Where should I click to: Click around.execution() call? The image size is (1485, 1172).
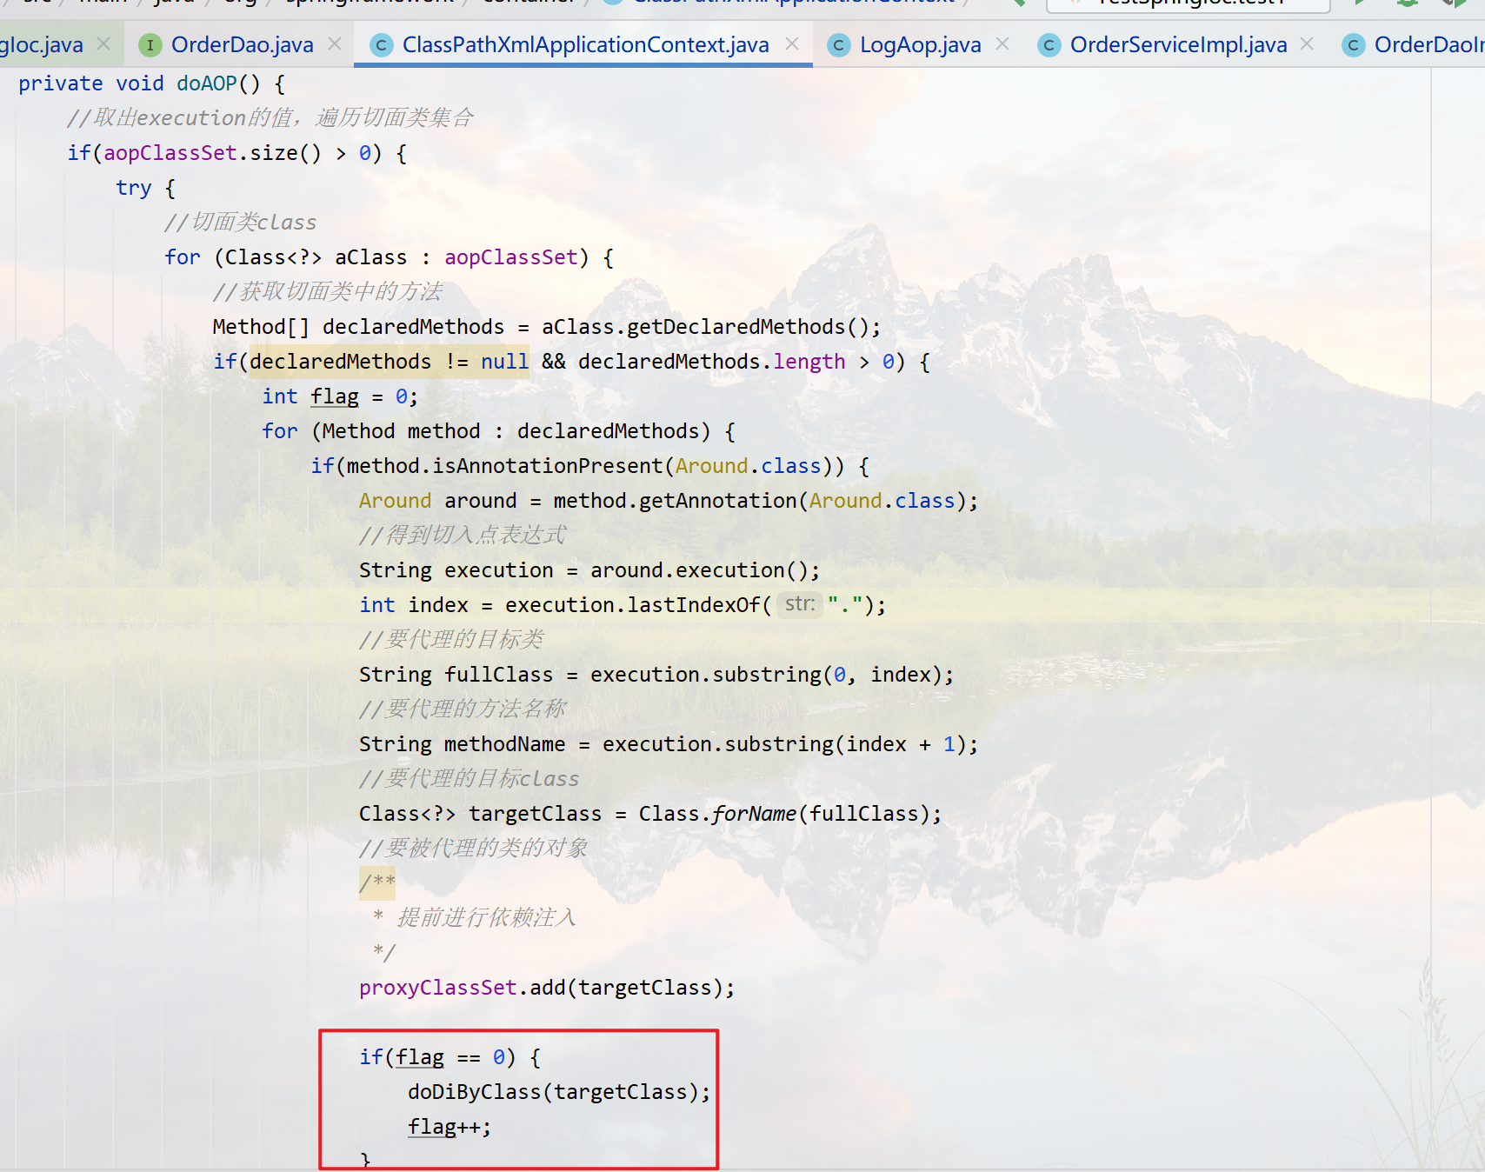click(x=699, y=570)
